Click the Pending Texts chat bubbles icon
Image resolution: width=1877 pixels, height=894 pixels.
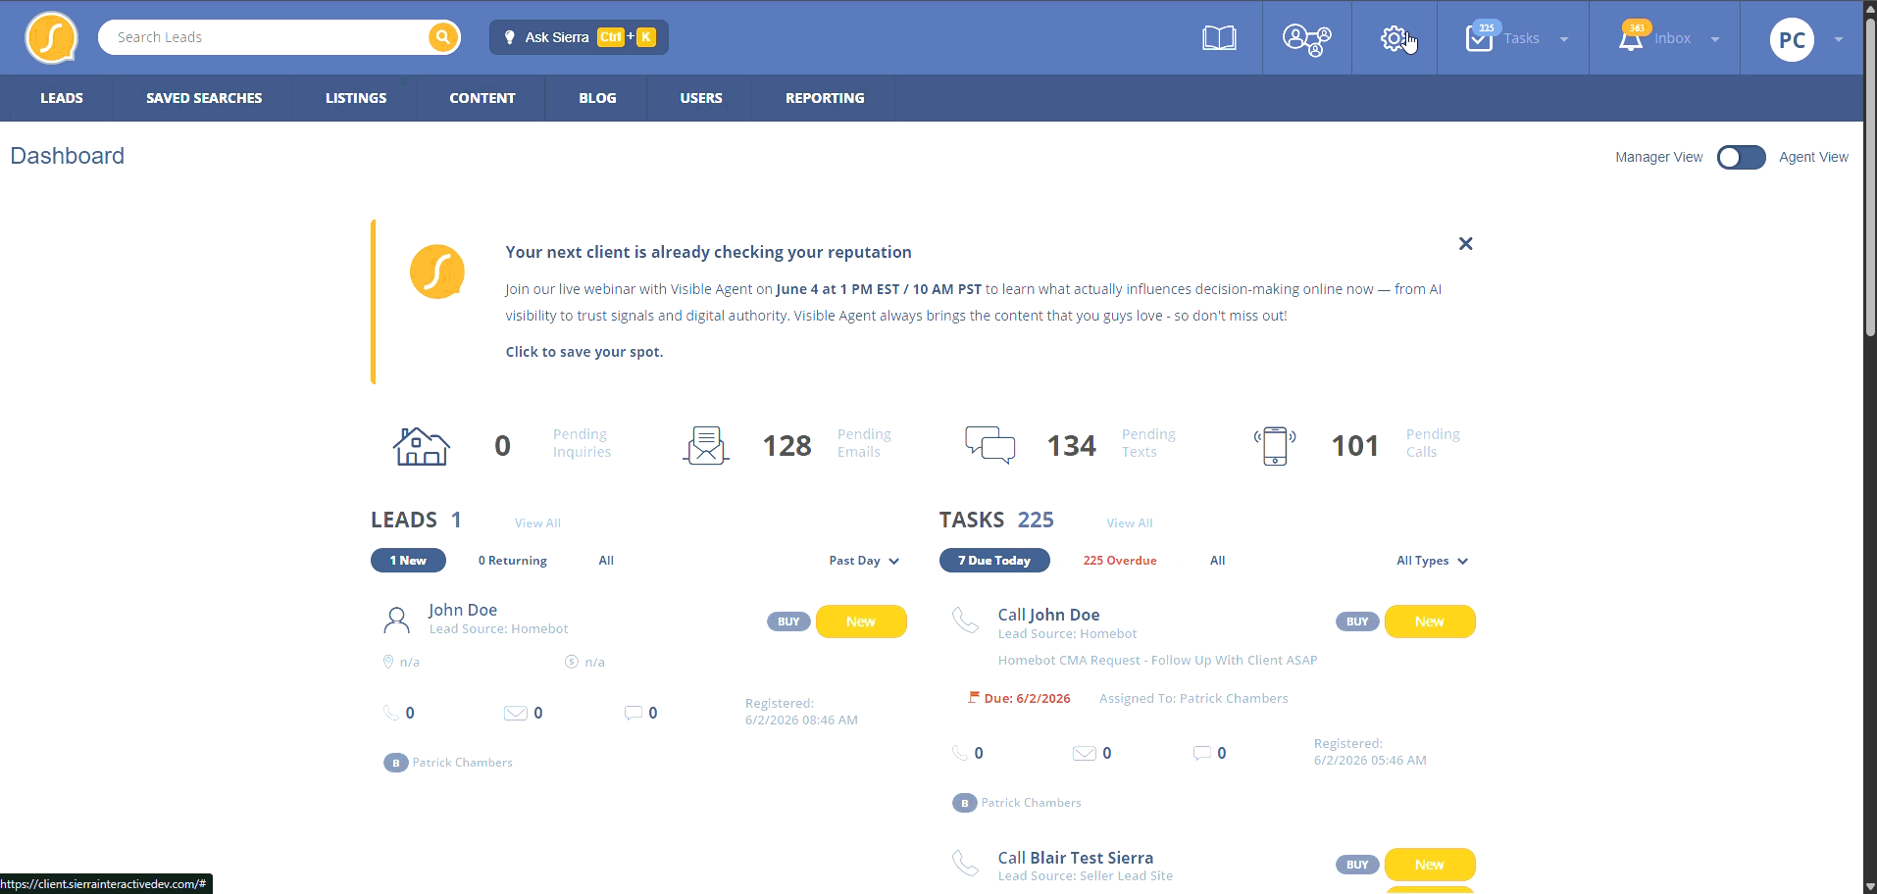(x=990, y=445)
